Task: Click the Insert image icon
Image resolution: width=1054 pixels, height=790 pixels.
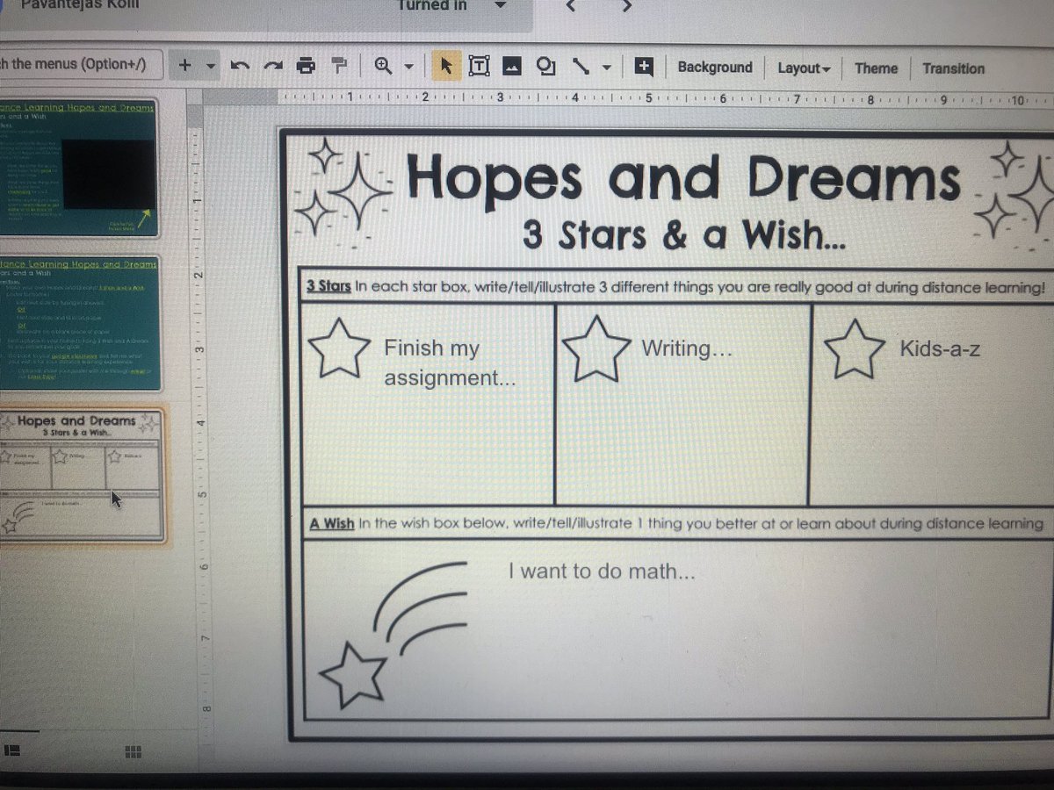Action: click(x=512, y=67)
